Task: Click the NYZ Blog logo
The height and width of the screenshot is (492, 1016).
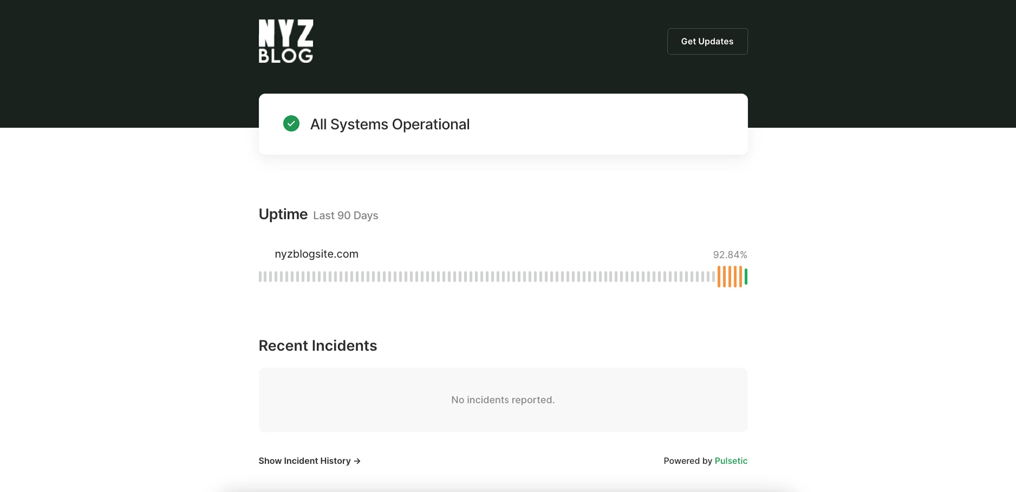Action: click(286, 41)
